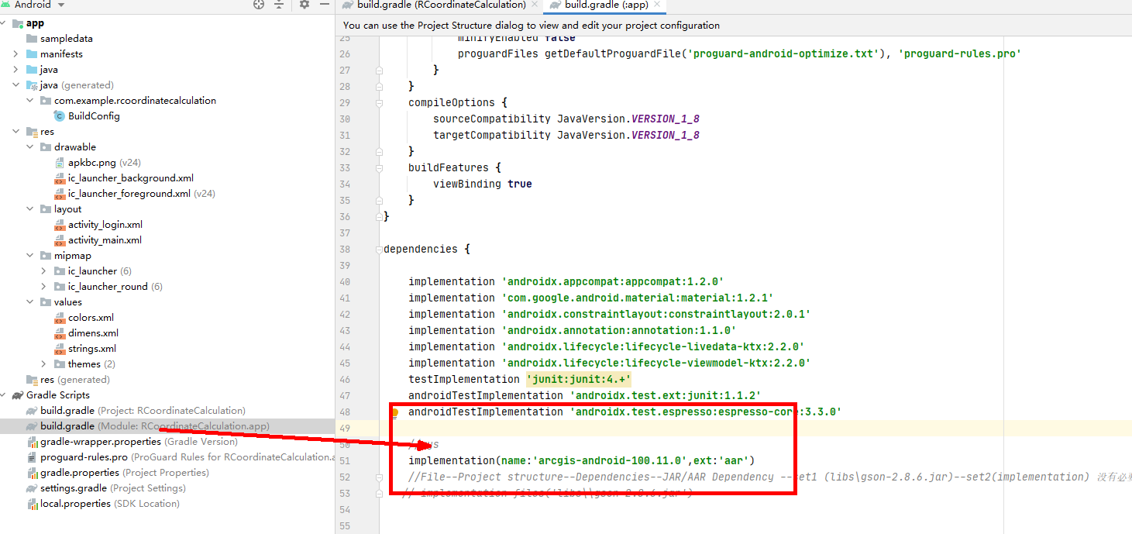Open project panel settings gear
Screen dimensions: 1132x534
(305, 5)
